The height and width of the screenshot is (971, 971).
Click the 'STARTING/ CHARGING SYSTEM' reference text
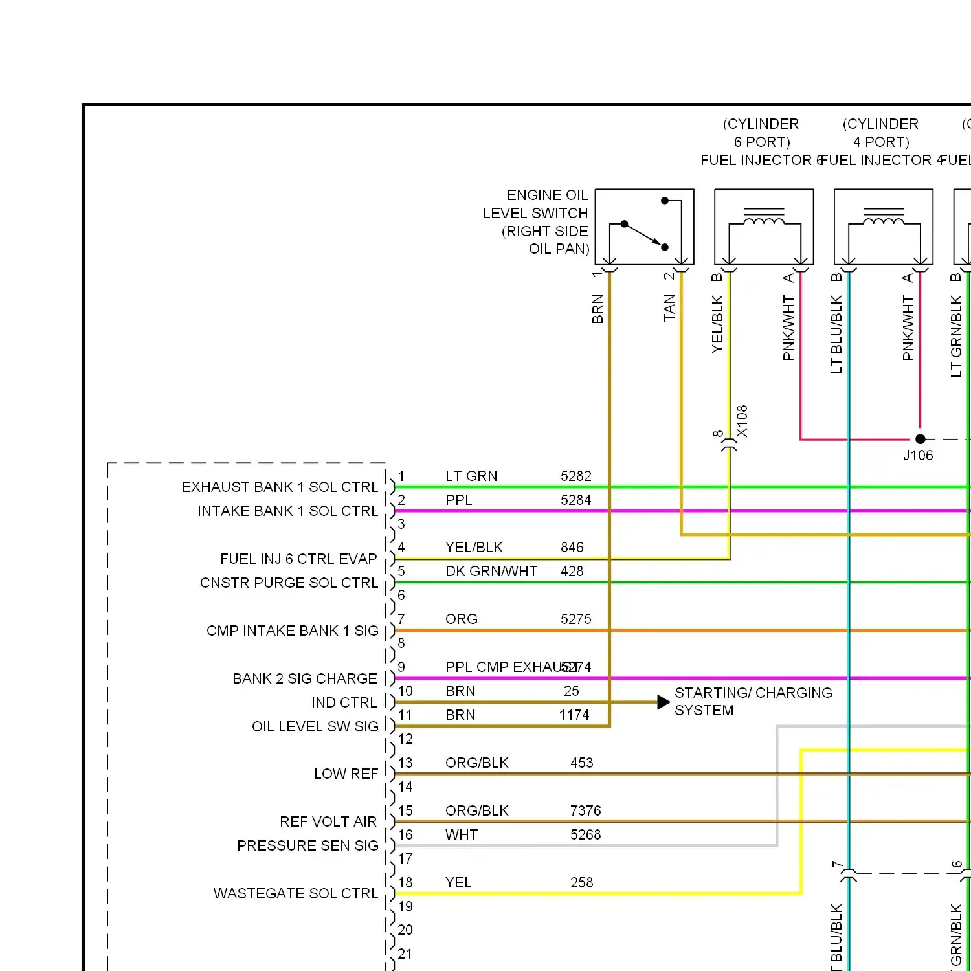point(753,702)
